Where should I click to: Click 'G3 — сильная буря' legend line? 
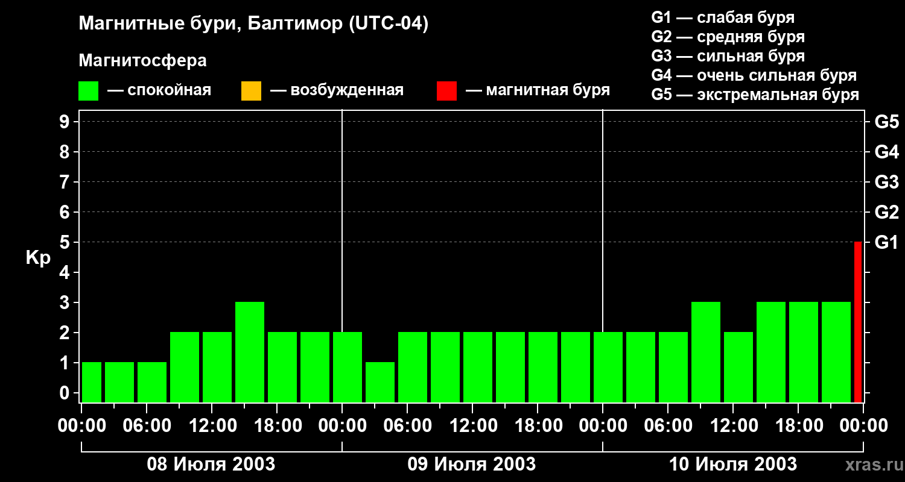coord(728,56)
